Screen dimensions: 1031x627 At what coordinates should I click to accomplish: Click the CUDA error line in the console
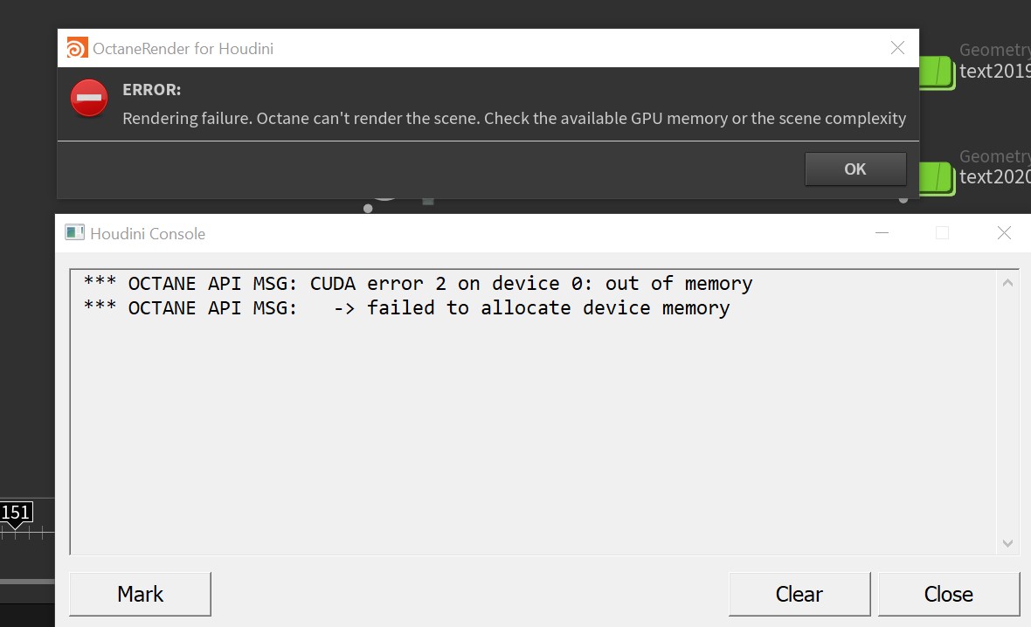(x=418, y=284)
